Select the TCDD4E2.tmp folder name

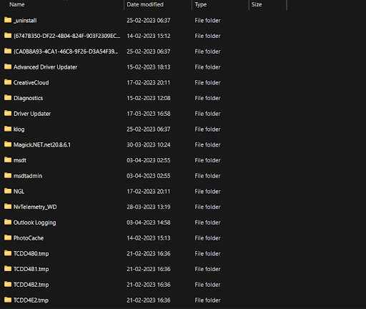pyautogui.click(x=31, y=300)
